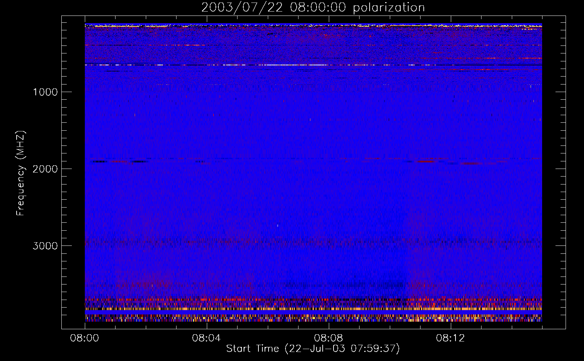Click the 'Frequency (MHZ)' axis label
The image size is (584, 361).
tap(21, 173)
